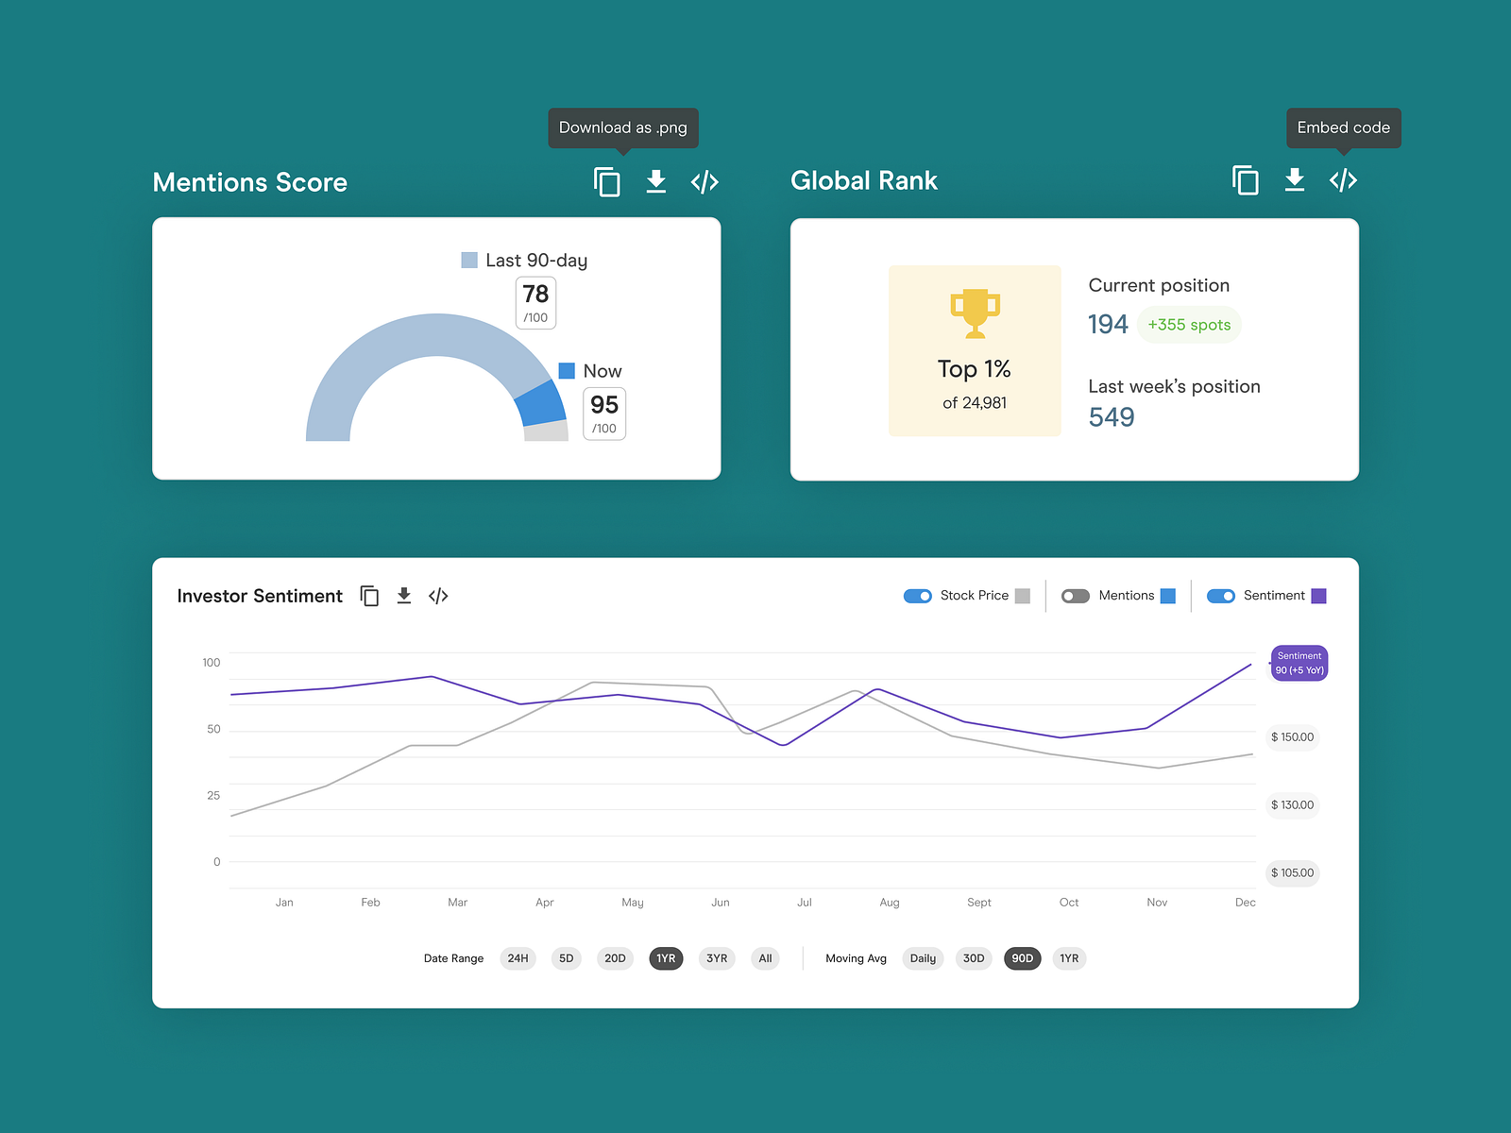Screen dimensions: 1511x1133
Task: Enable the Mentions toggle
Action: coord(1076,596)
